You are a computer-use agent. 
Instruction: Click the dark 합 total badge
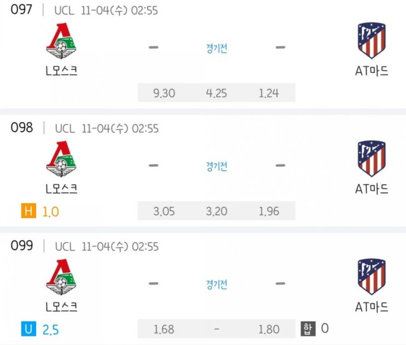[308, 329]
